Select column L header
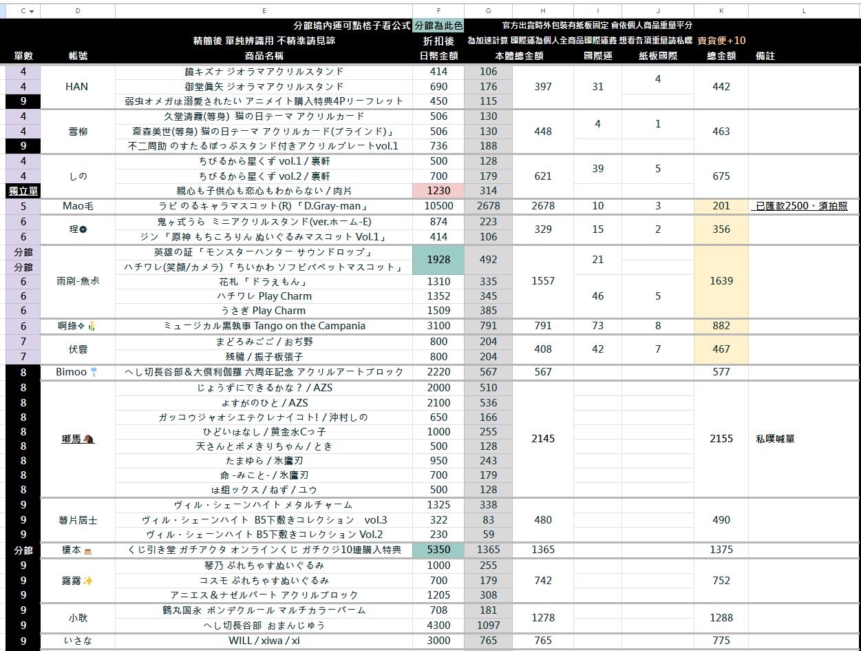This screenshot has height=651, width=861. point(804,11)
